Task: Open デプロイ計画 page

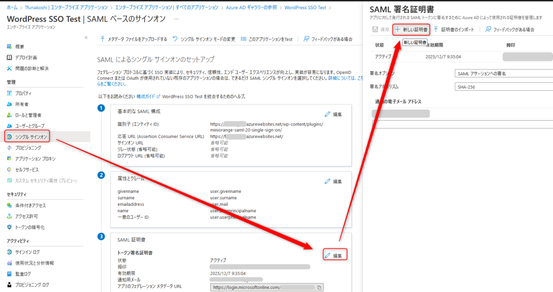Action: 25,58
